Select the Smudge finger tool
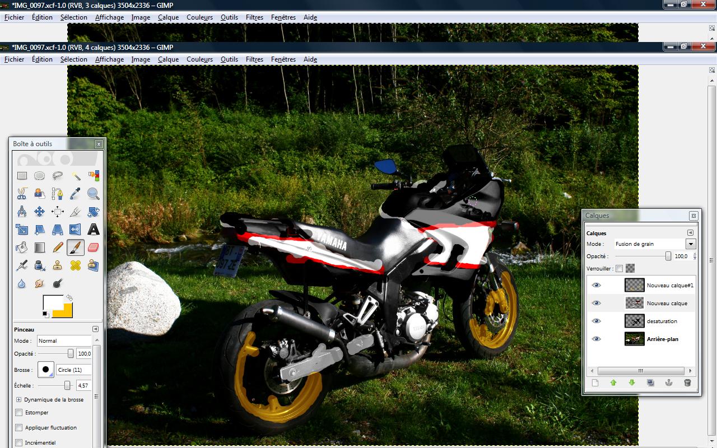 tap(40, 283)
